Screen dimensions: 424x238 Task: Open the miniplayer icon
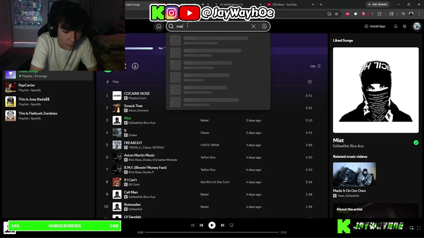[412, 228]
